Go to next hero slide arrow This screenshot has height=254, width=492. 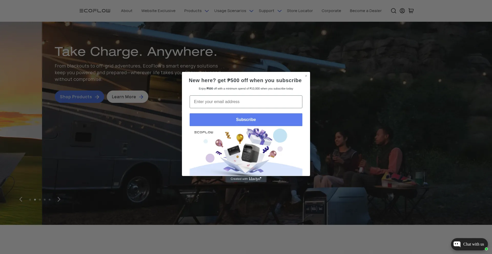pyautogui.click(x=59, y=199)
